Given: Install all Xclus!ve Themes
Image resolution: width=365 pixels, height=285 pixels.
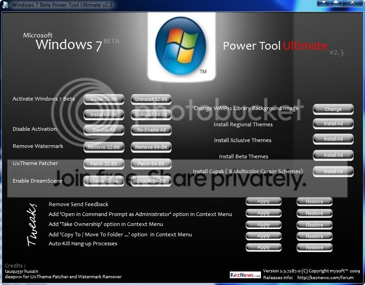Looking at the screenshot, I should (x=333, y=139).
